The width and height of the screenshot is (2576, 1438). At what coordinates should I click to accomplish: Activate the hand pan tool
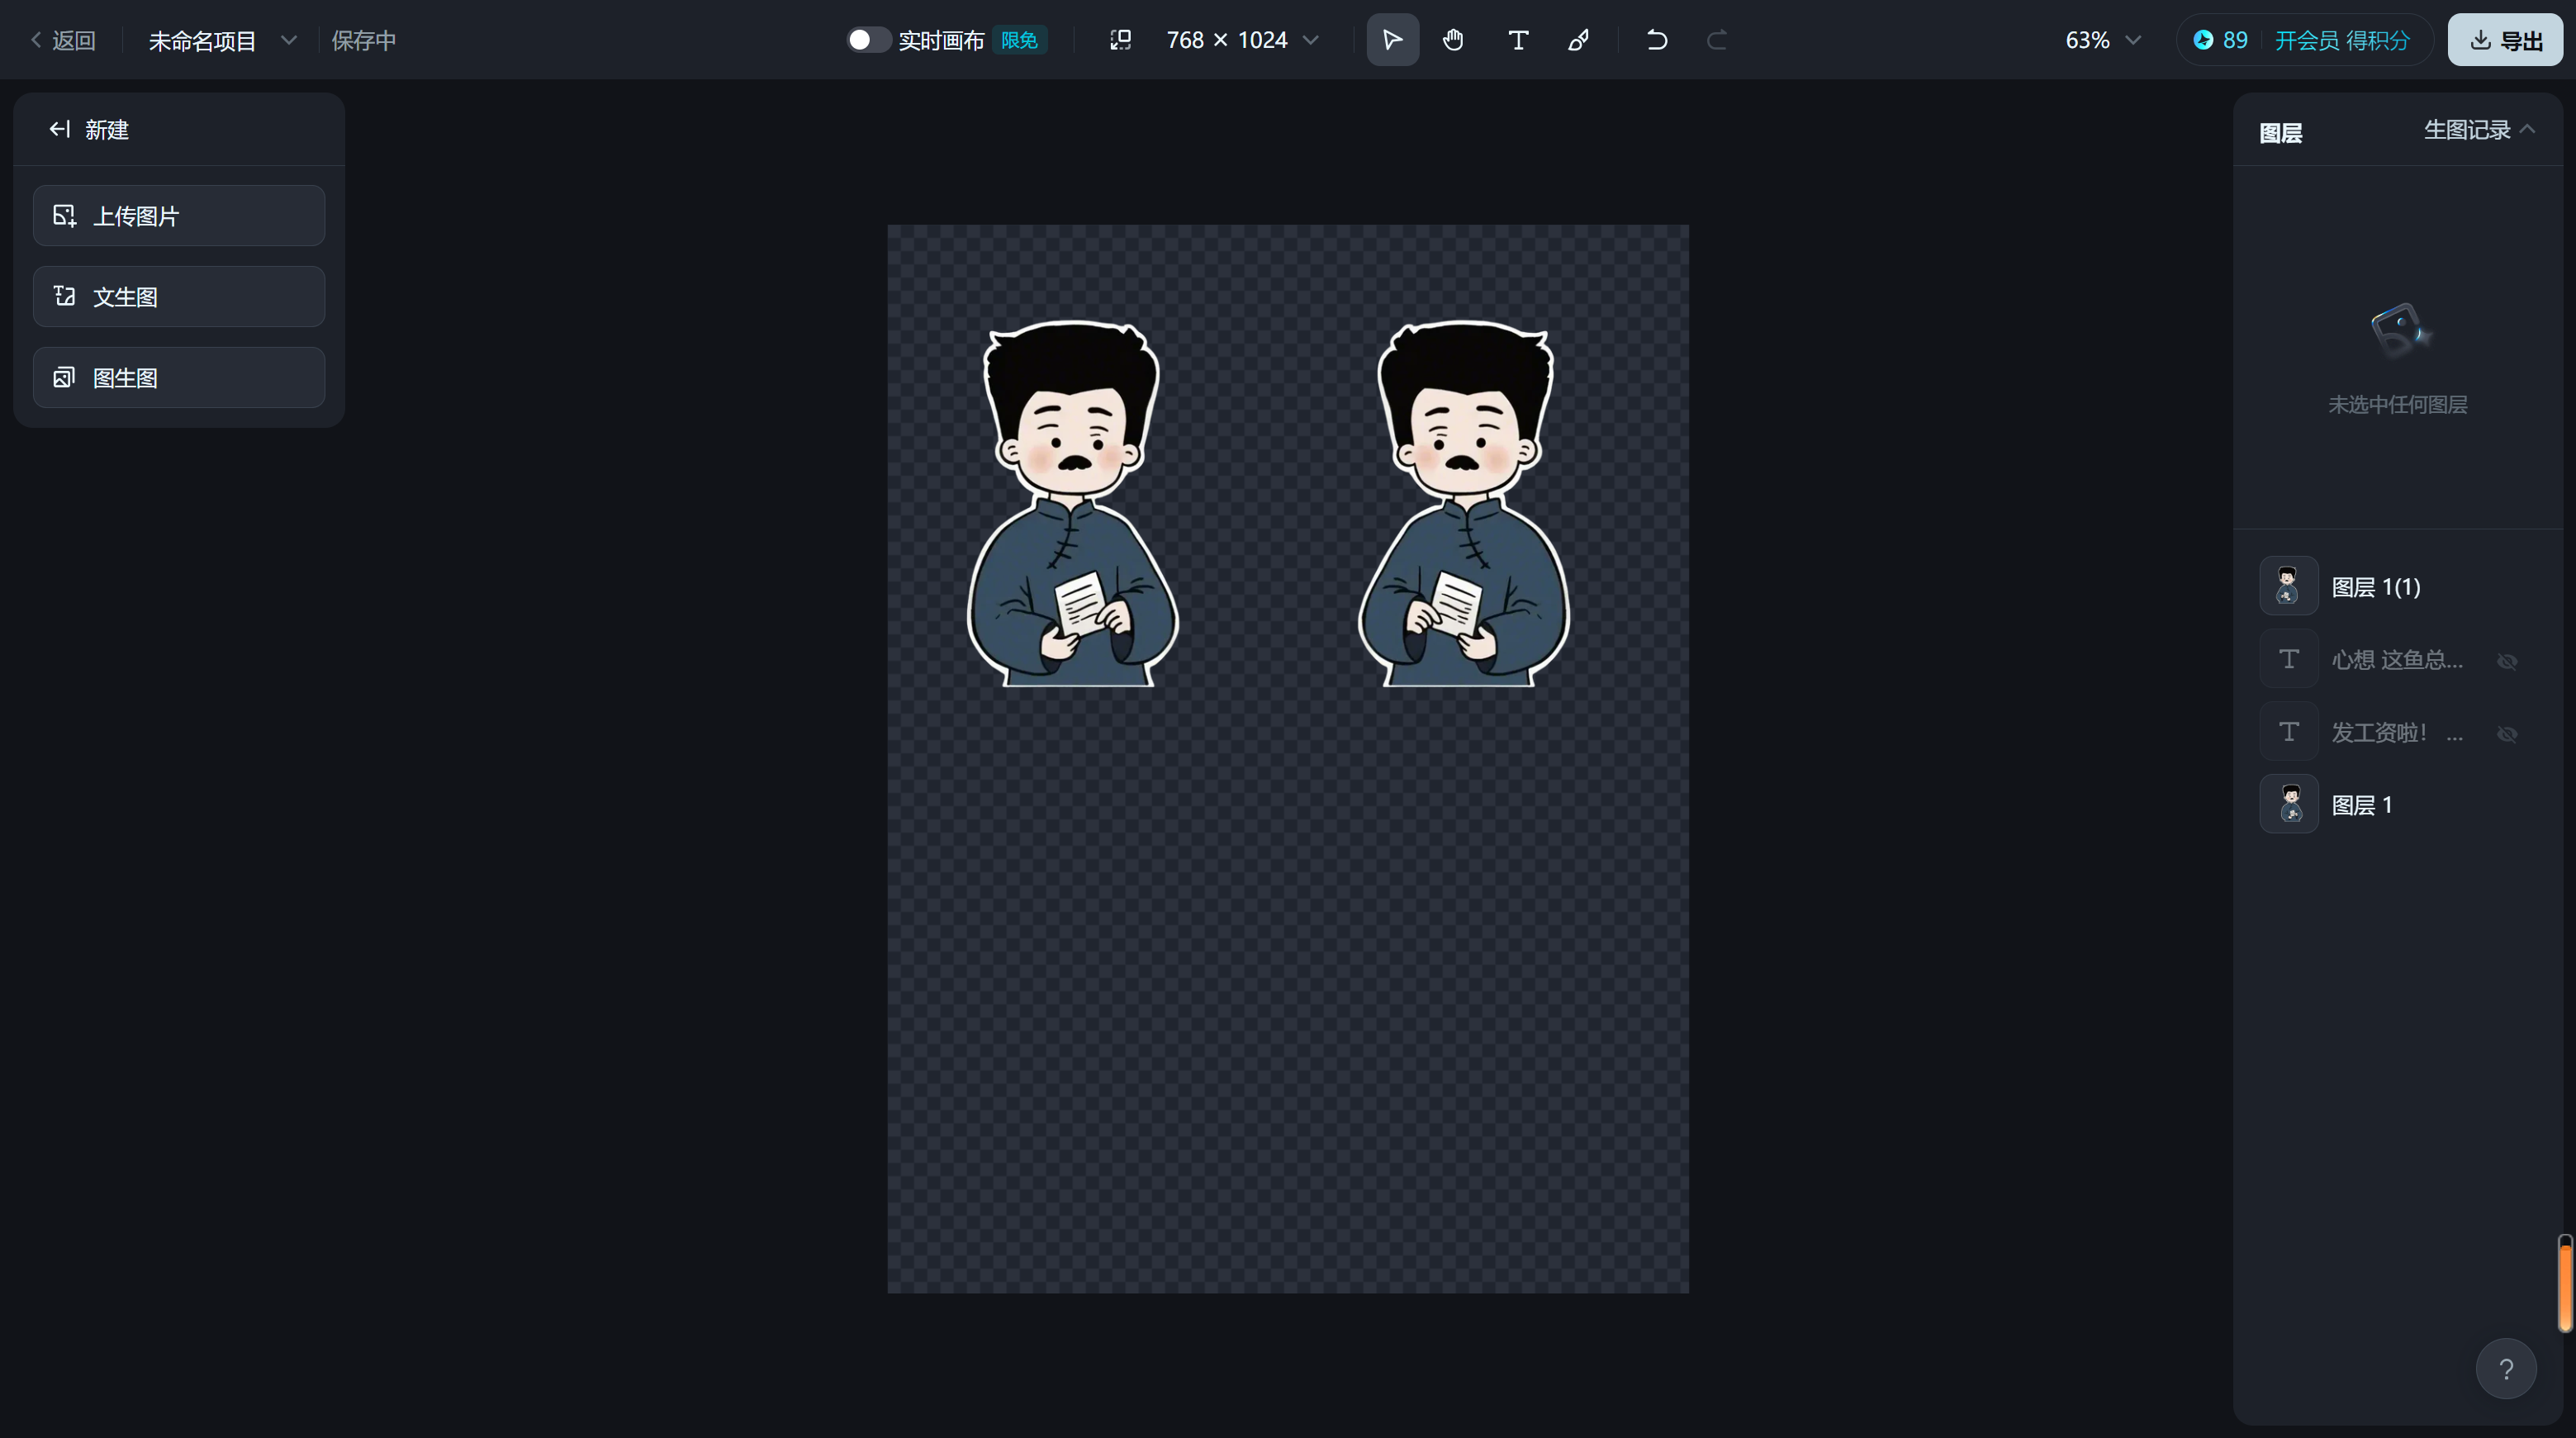pos(1453,40)
